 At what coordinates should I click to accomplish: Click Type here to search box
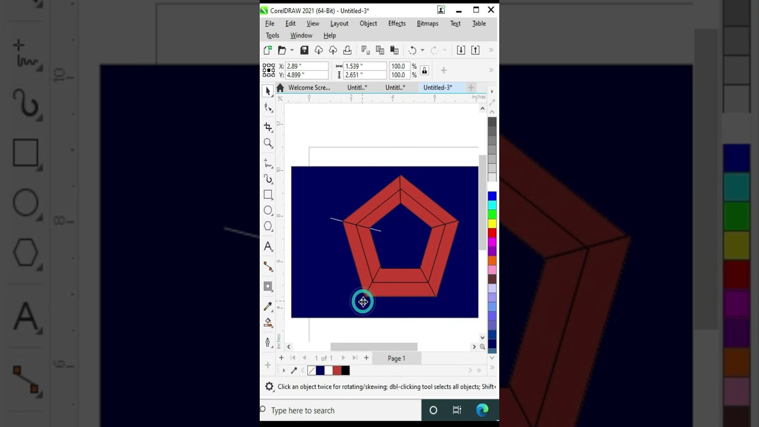pos(341,410)
